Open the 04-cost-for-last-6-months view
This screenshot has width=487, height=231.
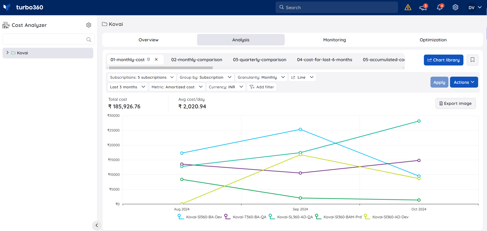pos(324,60)
